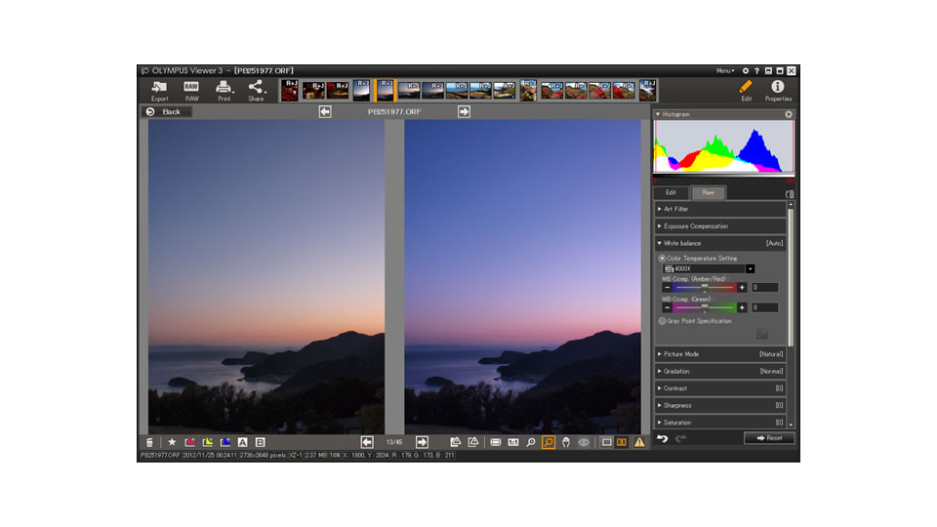Screen dimensions: 937x527
Task: Collapse the White balance section
Action: click(720, 243)
